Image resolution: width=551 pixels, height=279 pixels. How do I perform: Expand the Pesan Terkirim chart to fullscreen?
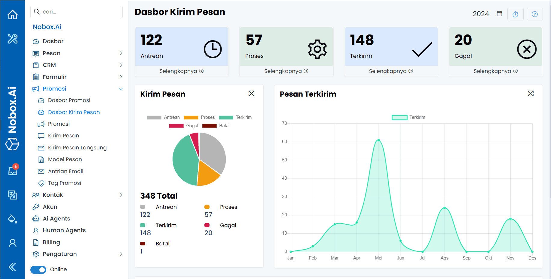[x=531, y=94]
